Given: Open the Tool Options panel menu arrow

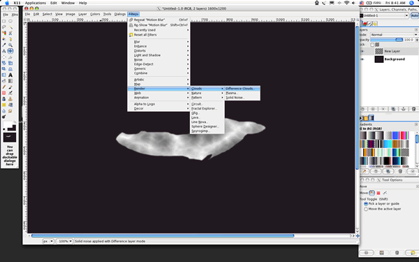Looking at the screenshot, I should click(417, 187).
